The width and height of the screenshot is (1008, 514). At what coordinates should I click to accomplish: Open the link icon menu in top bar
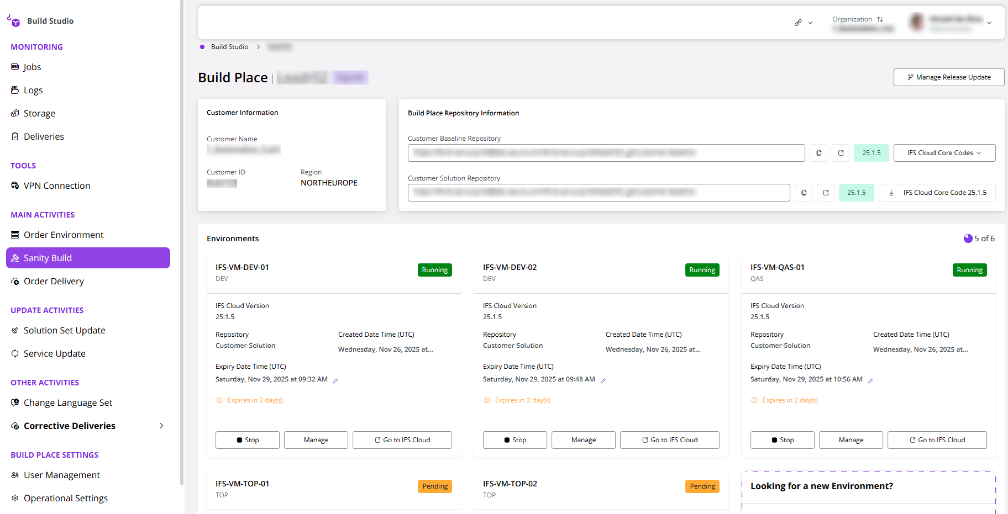[804, 23]
